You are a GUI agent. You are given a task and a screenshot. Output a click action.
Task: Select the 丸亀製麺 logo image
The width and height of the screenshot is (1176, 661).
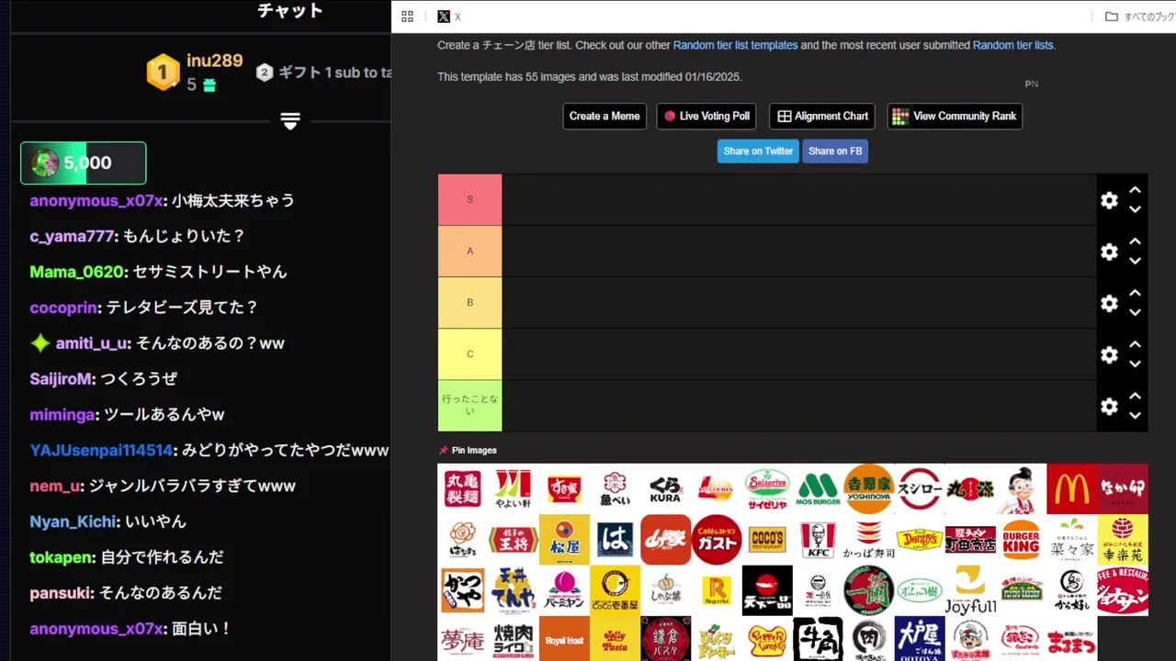coord(463,488)
